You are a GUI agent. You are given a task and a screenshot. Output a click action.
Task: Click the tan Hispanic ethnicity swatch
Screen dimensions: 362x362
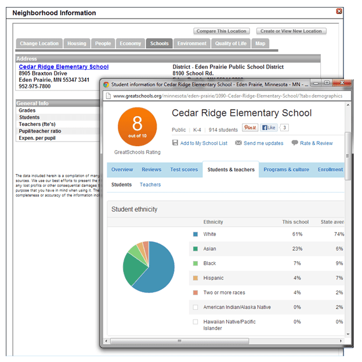point(196,278)
